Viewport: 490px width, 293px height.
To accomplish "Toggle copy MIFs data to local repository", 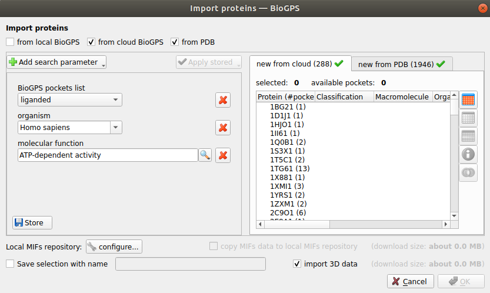I will pyautogui.click(x=214, y=247).
